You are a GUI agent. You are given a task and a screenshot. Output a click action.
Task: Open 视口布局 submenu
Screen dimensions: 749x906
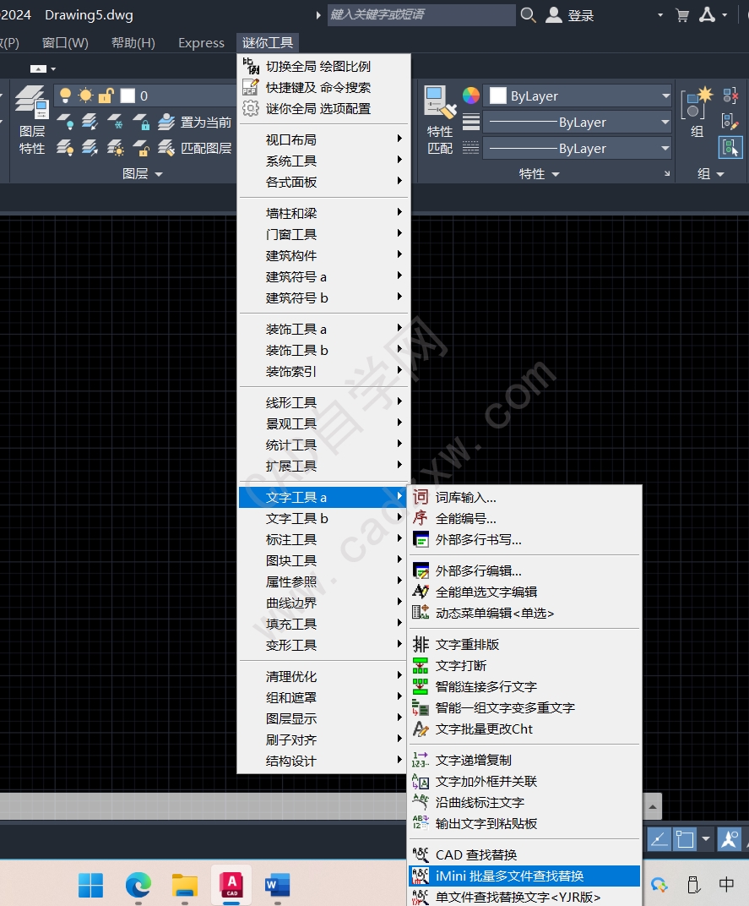click(x=323, y=139)
